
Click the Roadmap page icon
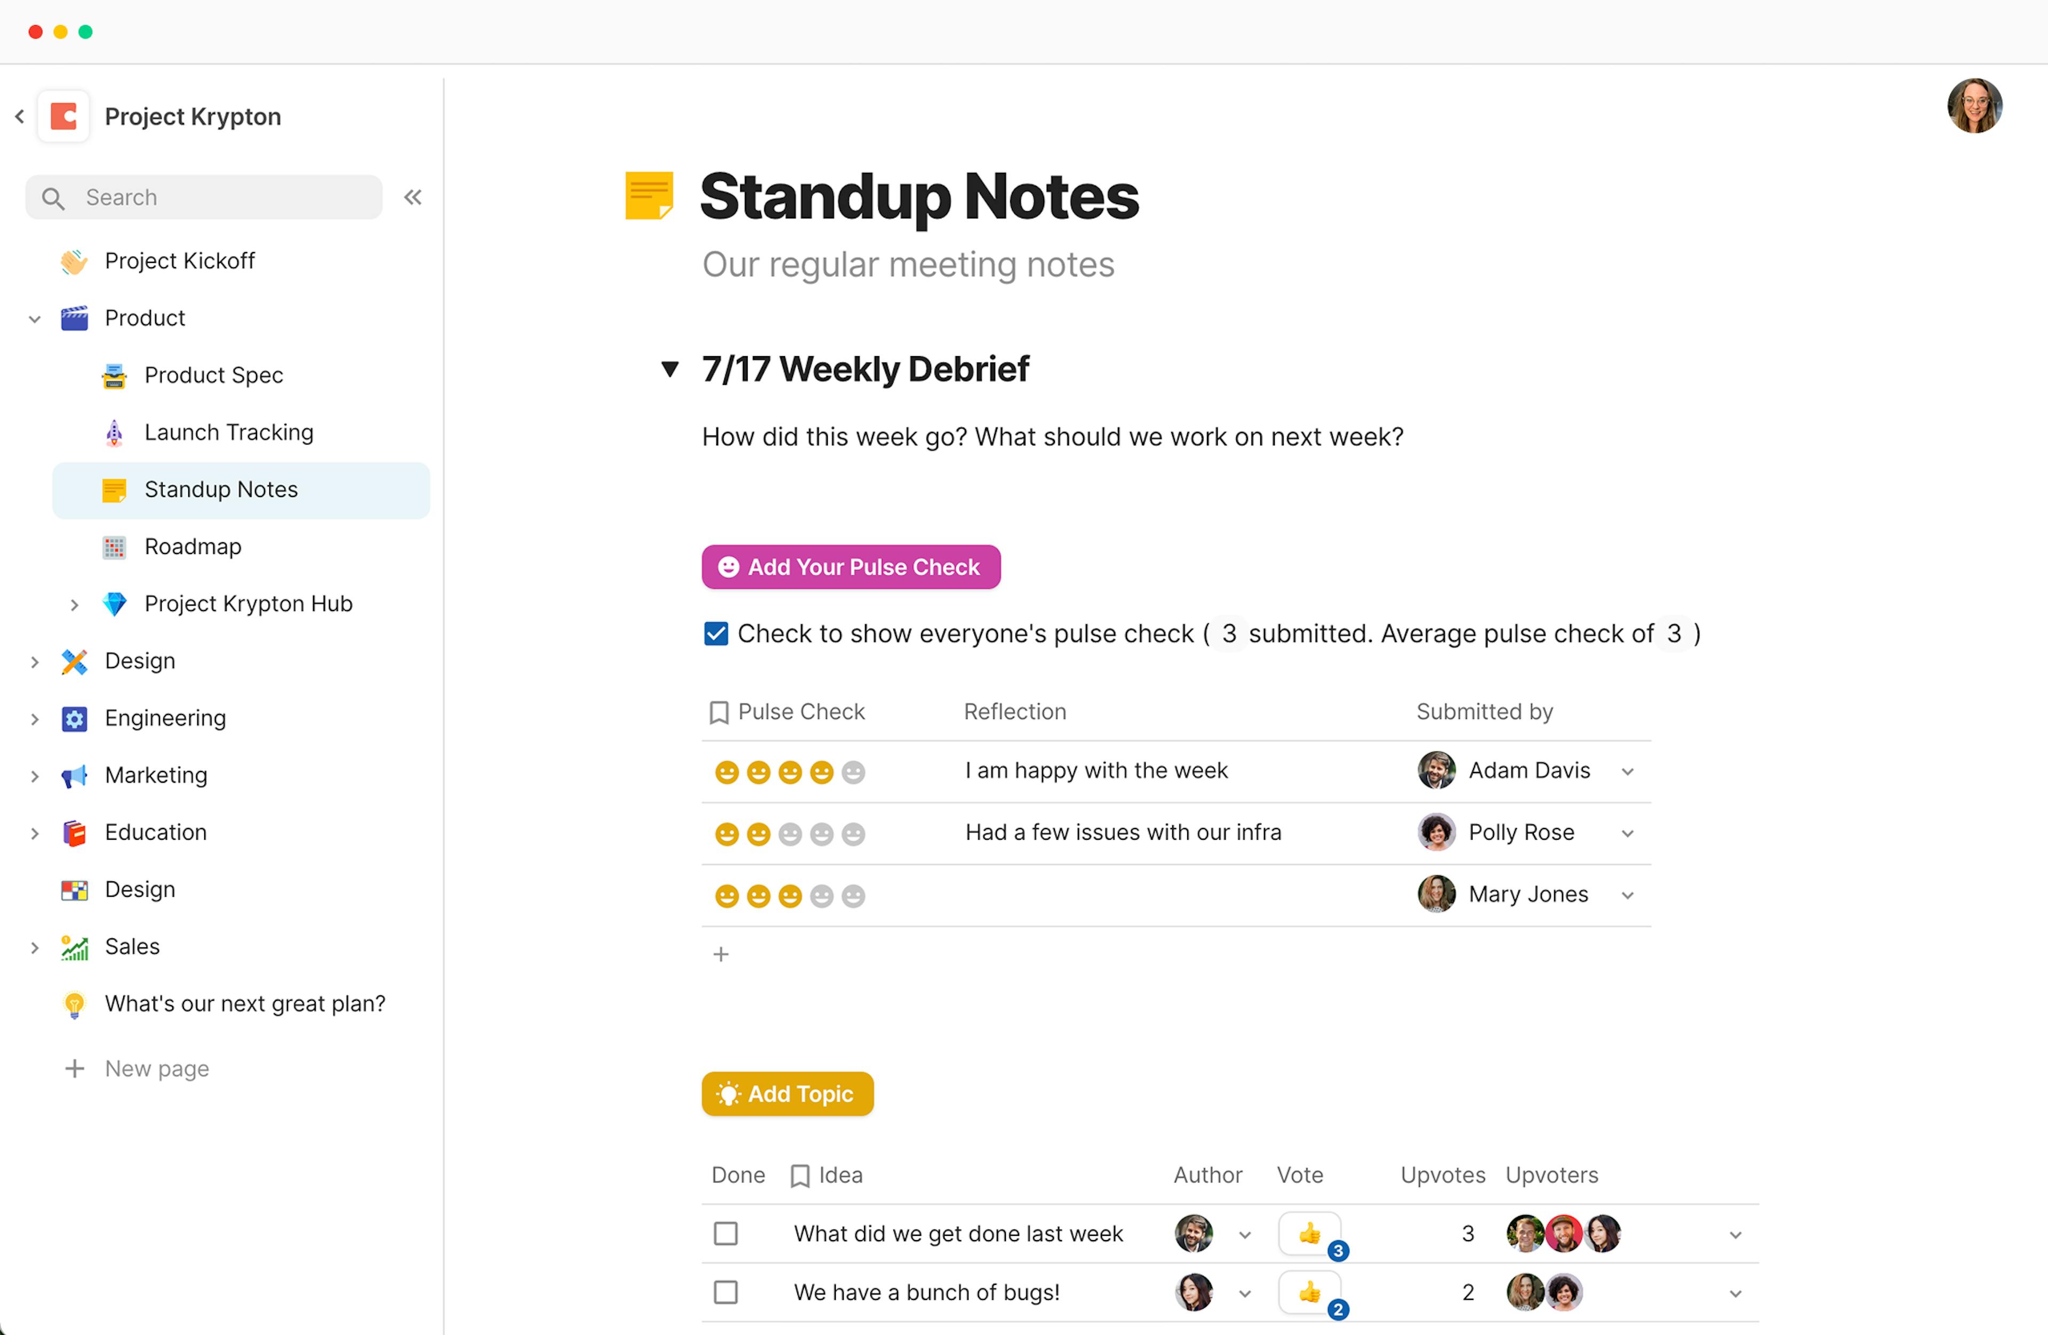[x=115, y=546]
